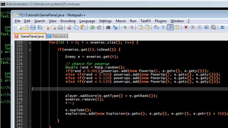Collapse the for loop fold at line 220

tap(30, 43)
